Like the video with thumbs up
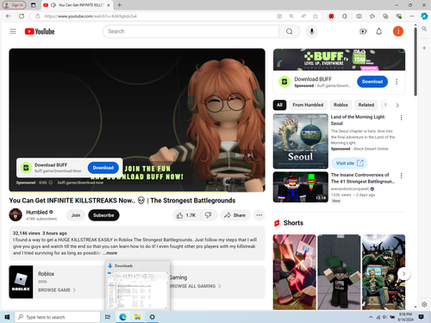The width and height of the screenshot is (431, 323). coord(186,215)
